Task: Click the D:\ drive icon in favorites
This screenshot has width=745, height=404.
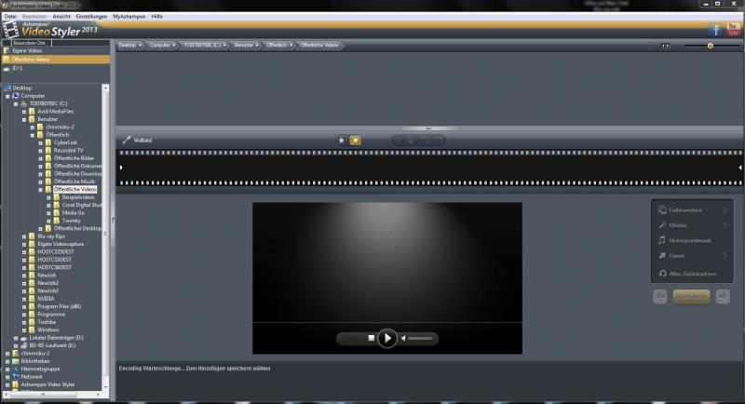Action: pyautogui.click(x=7, y=68)
